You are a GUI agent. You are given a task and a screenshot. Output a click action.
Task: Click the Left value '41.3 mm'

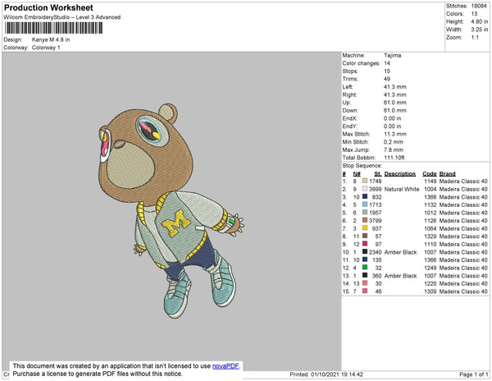[395, 87]
